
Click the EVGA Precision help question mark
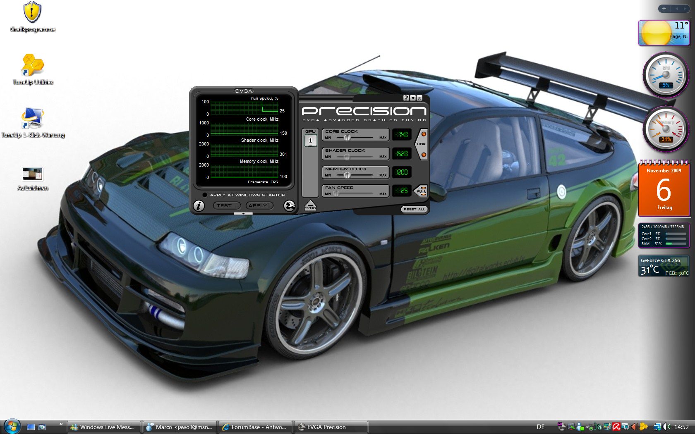pyautogui.click(x=406, y=98)
